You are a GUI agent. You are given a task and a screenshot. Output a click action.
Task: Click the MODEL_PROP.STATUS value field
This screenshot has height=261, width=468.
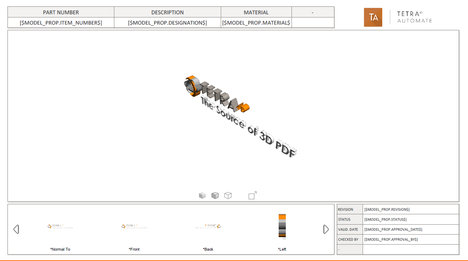click(411, 219)
